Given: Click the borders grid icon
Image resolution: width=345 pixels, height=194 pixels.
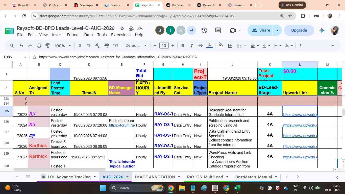Looking at the screenshot, I should point(230,46).
